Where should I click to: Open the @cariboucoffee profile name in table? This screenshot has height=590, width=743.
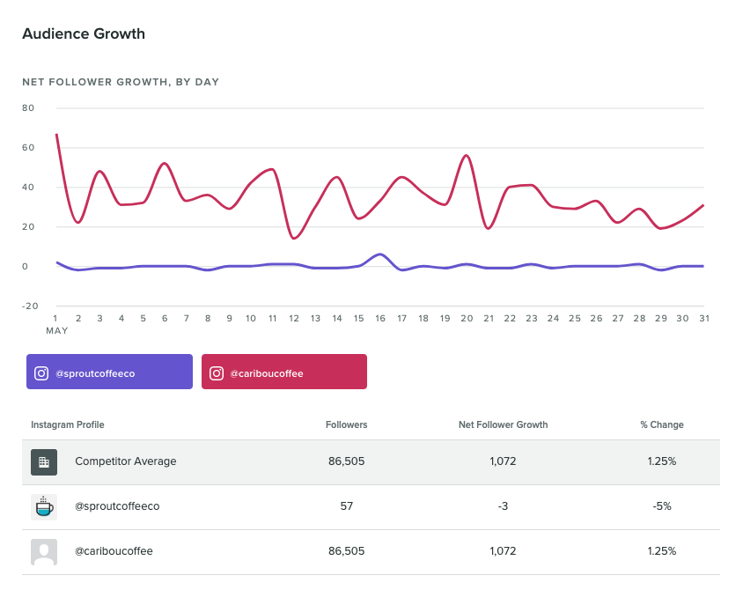(x=114, y=551)
